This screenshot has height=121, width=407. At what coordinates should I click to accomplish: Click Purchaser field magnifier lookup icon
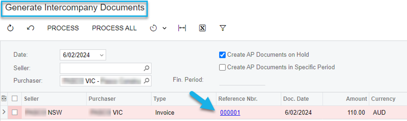click(x=147, y=81)
